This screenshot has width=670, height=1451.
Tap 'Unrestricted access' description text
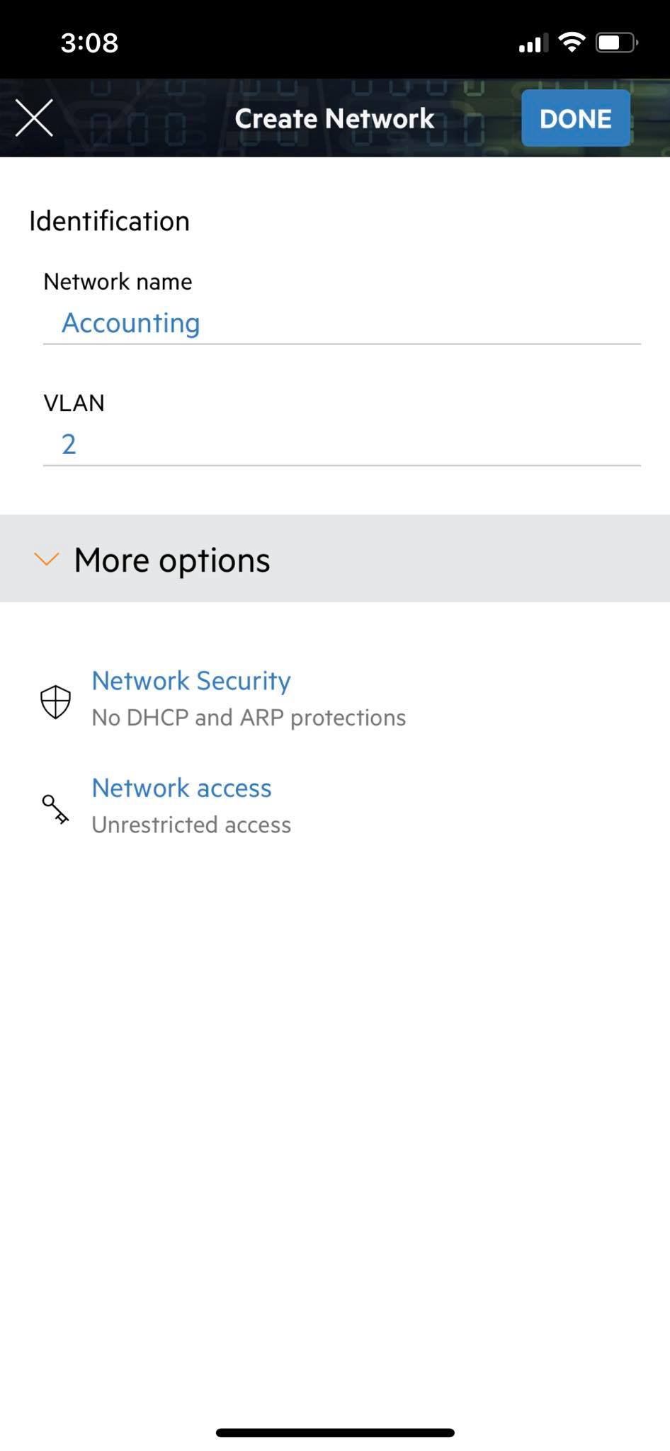pos(191,825)
